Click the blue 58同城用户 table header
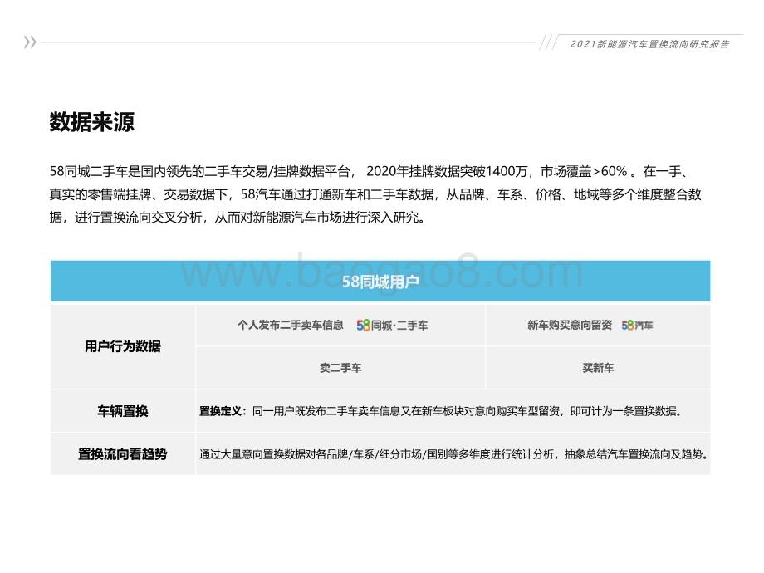 380,282
